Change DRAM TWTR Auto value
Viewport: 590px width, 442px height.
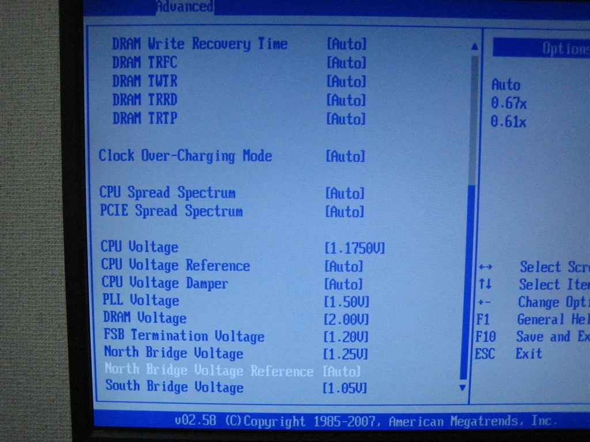346,82
